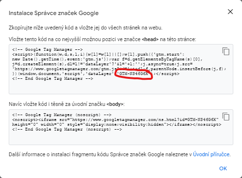Click the 'new Date().getTime()' code line
The height and width of the screenshot is (178, 242).
pyautogui.click(x=107, y=59)
